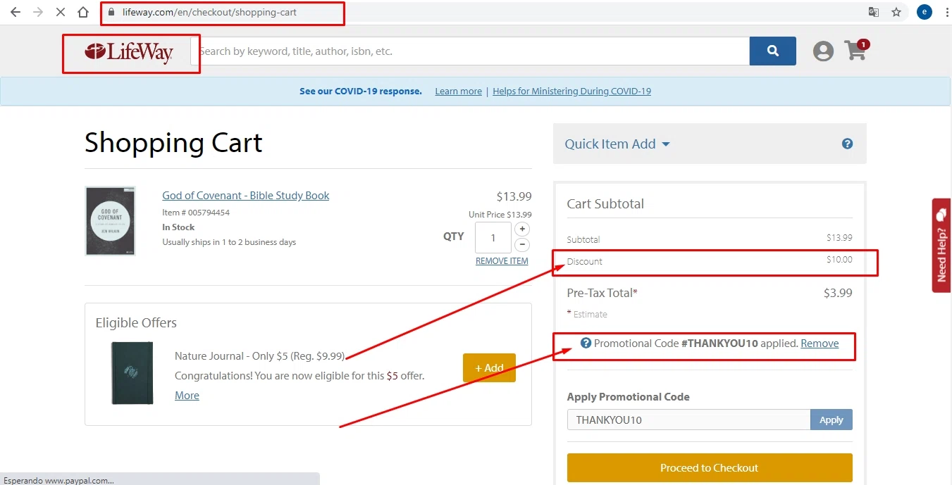Open the browser home page icon
The image size is (952, 485).
(83, 12)
